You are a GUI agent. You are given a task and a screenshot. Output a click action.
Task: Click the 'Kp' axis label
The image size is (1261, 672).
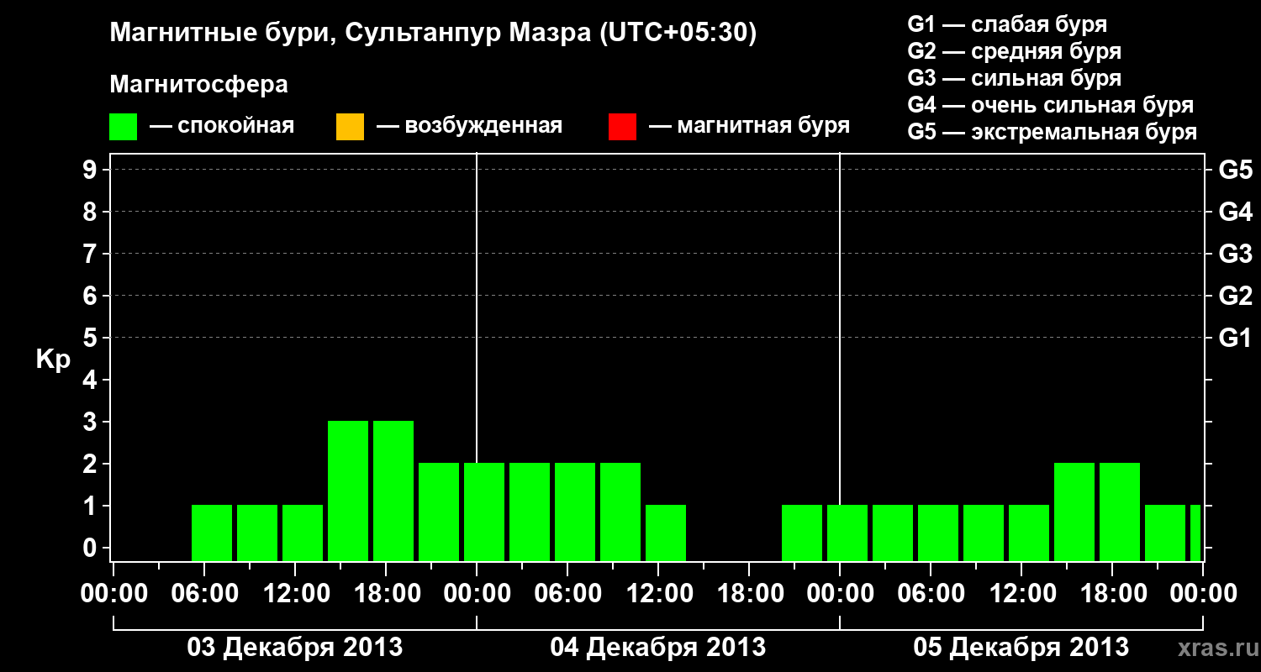click(x=53, y=360)
